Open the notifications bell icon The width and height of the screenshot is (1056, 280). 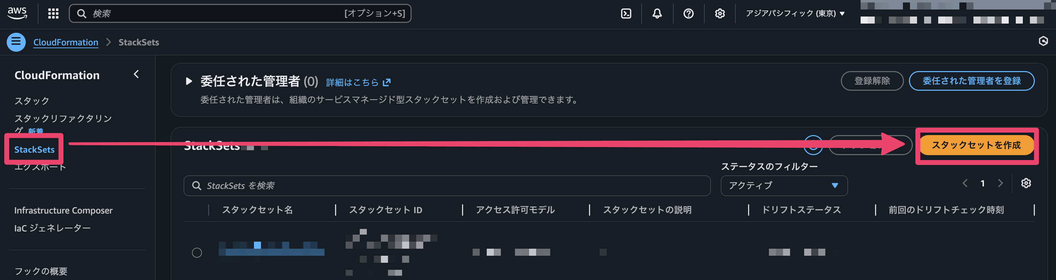tap(657, 13)
